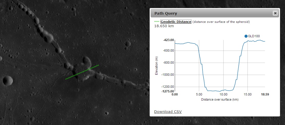The image size is (285, 125).
Task: Click the green dotted path on the map
Action: (82, 72)
